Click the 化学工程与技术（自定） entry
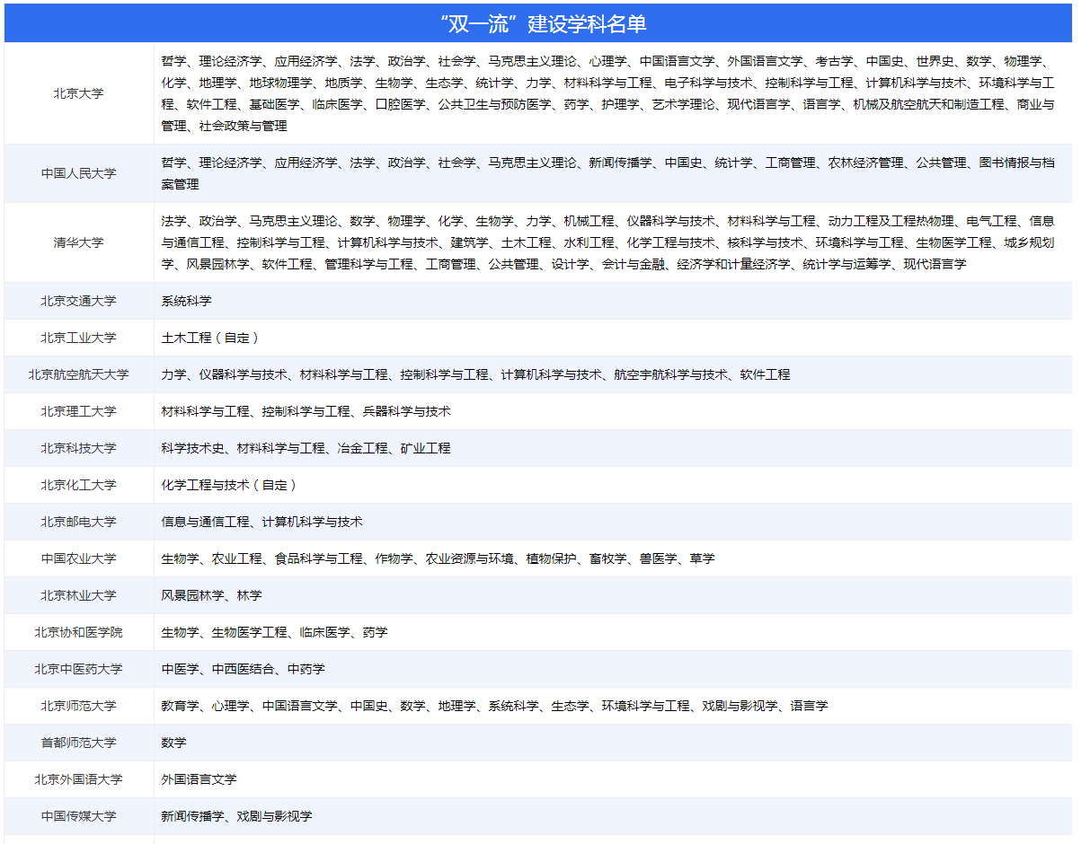1090x844 pixels. (230, 485)
